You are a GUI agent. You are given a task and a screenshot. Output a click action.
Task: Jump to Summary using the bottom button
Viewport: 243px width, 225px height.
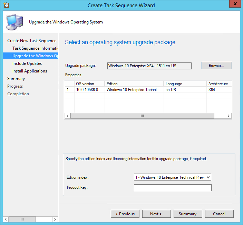tap(188, 214)
